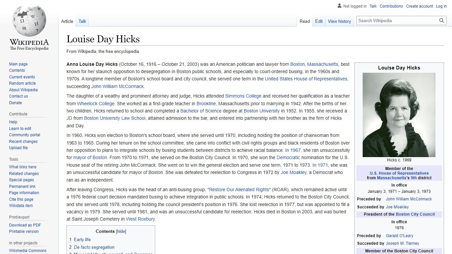Image resolution: width=452 pixels, height=254 pixels.
Task: Open the Boston University link after degree at
Action: coord(261,111)
